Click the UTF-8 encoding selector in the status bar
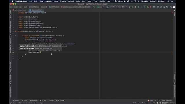185x104 pixels. click(x=143, y=103)
